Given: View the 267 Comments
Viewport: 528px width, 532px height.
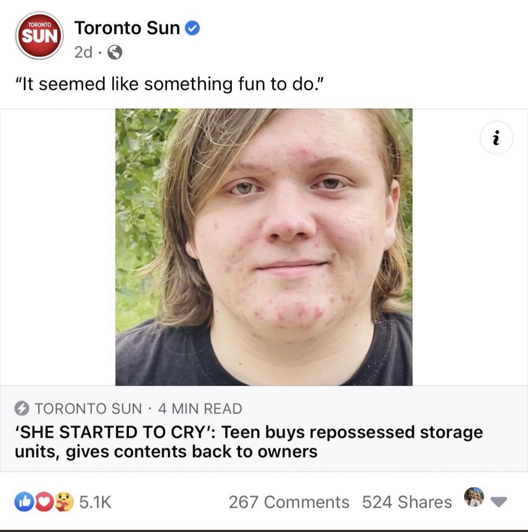Looking at the screenshot, I should coord(289,502).
